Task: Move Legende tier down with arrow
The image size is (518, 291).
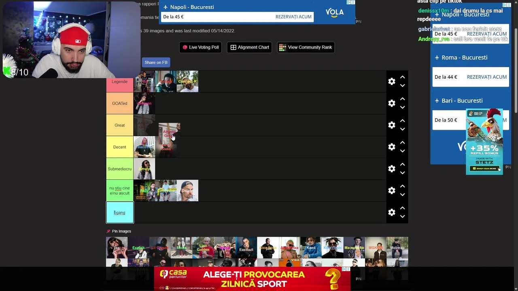Action: [x=402, y=86]
